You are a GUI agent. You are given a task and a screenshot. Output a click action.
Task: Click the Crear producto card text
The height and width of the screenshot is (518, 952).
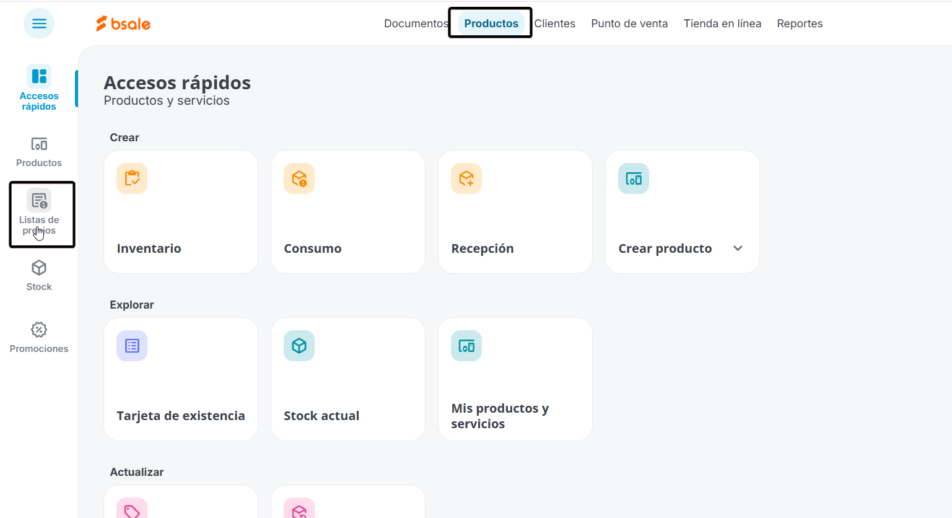click(665, 248)
